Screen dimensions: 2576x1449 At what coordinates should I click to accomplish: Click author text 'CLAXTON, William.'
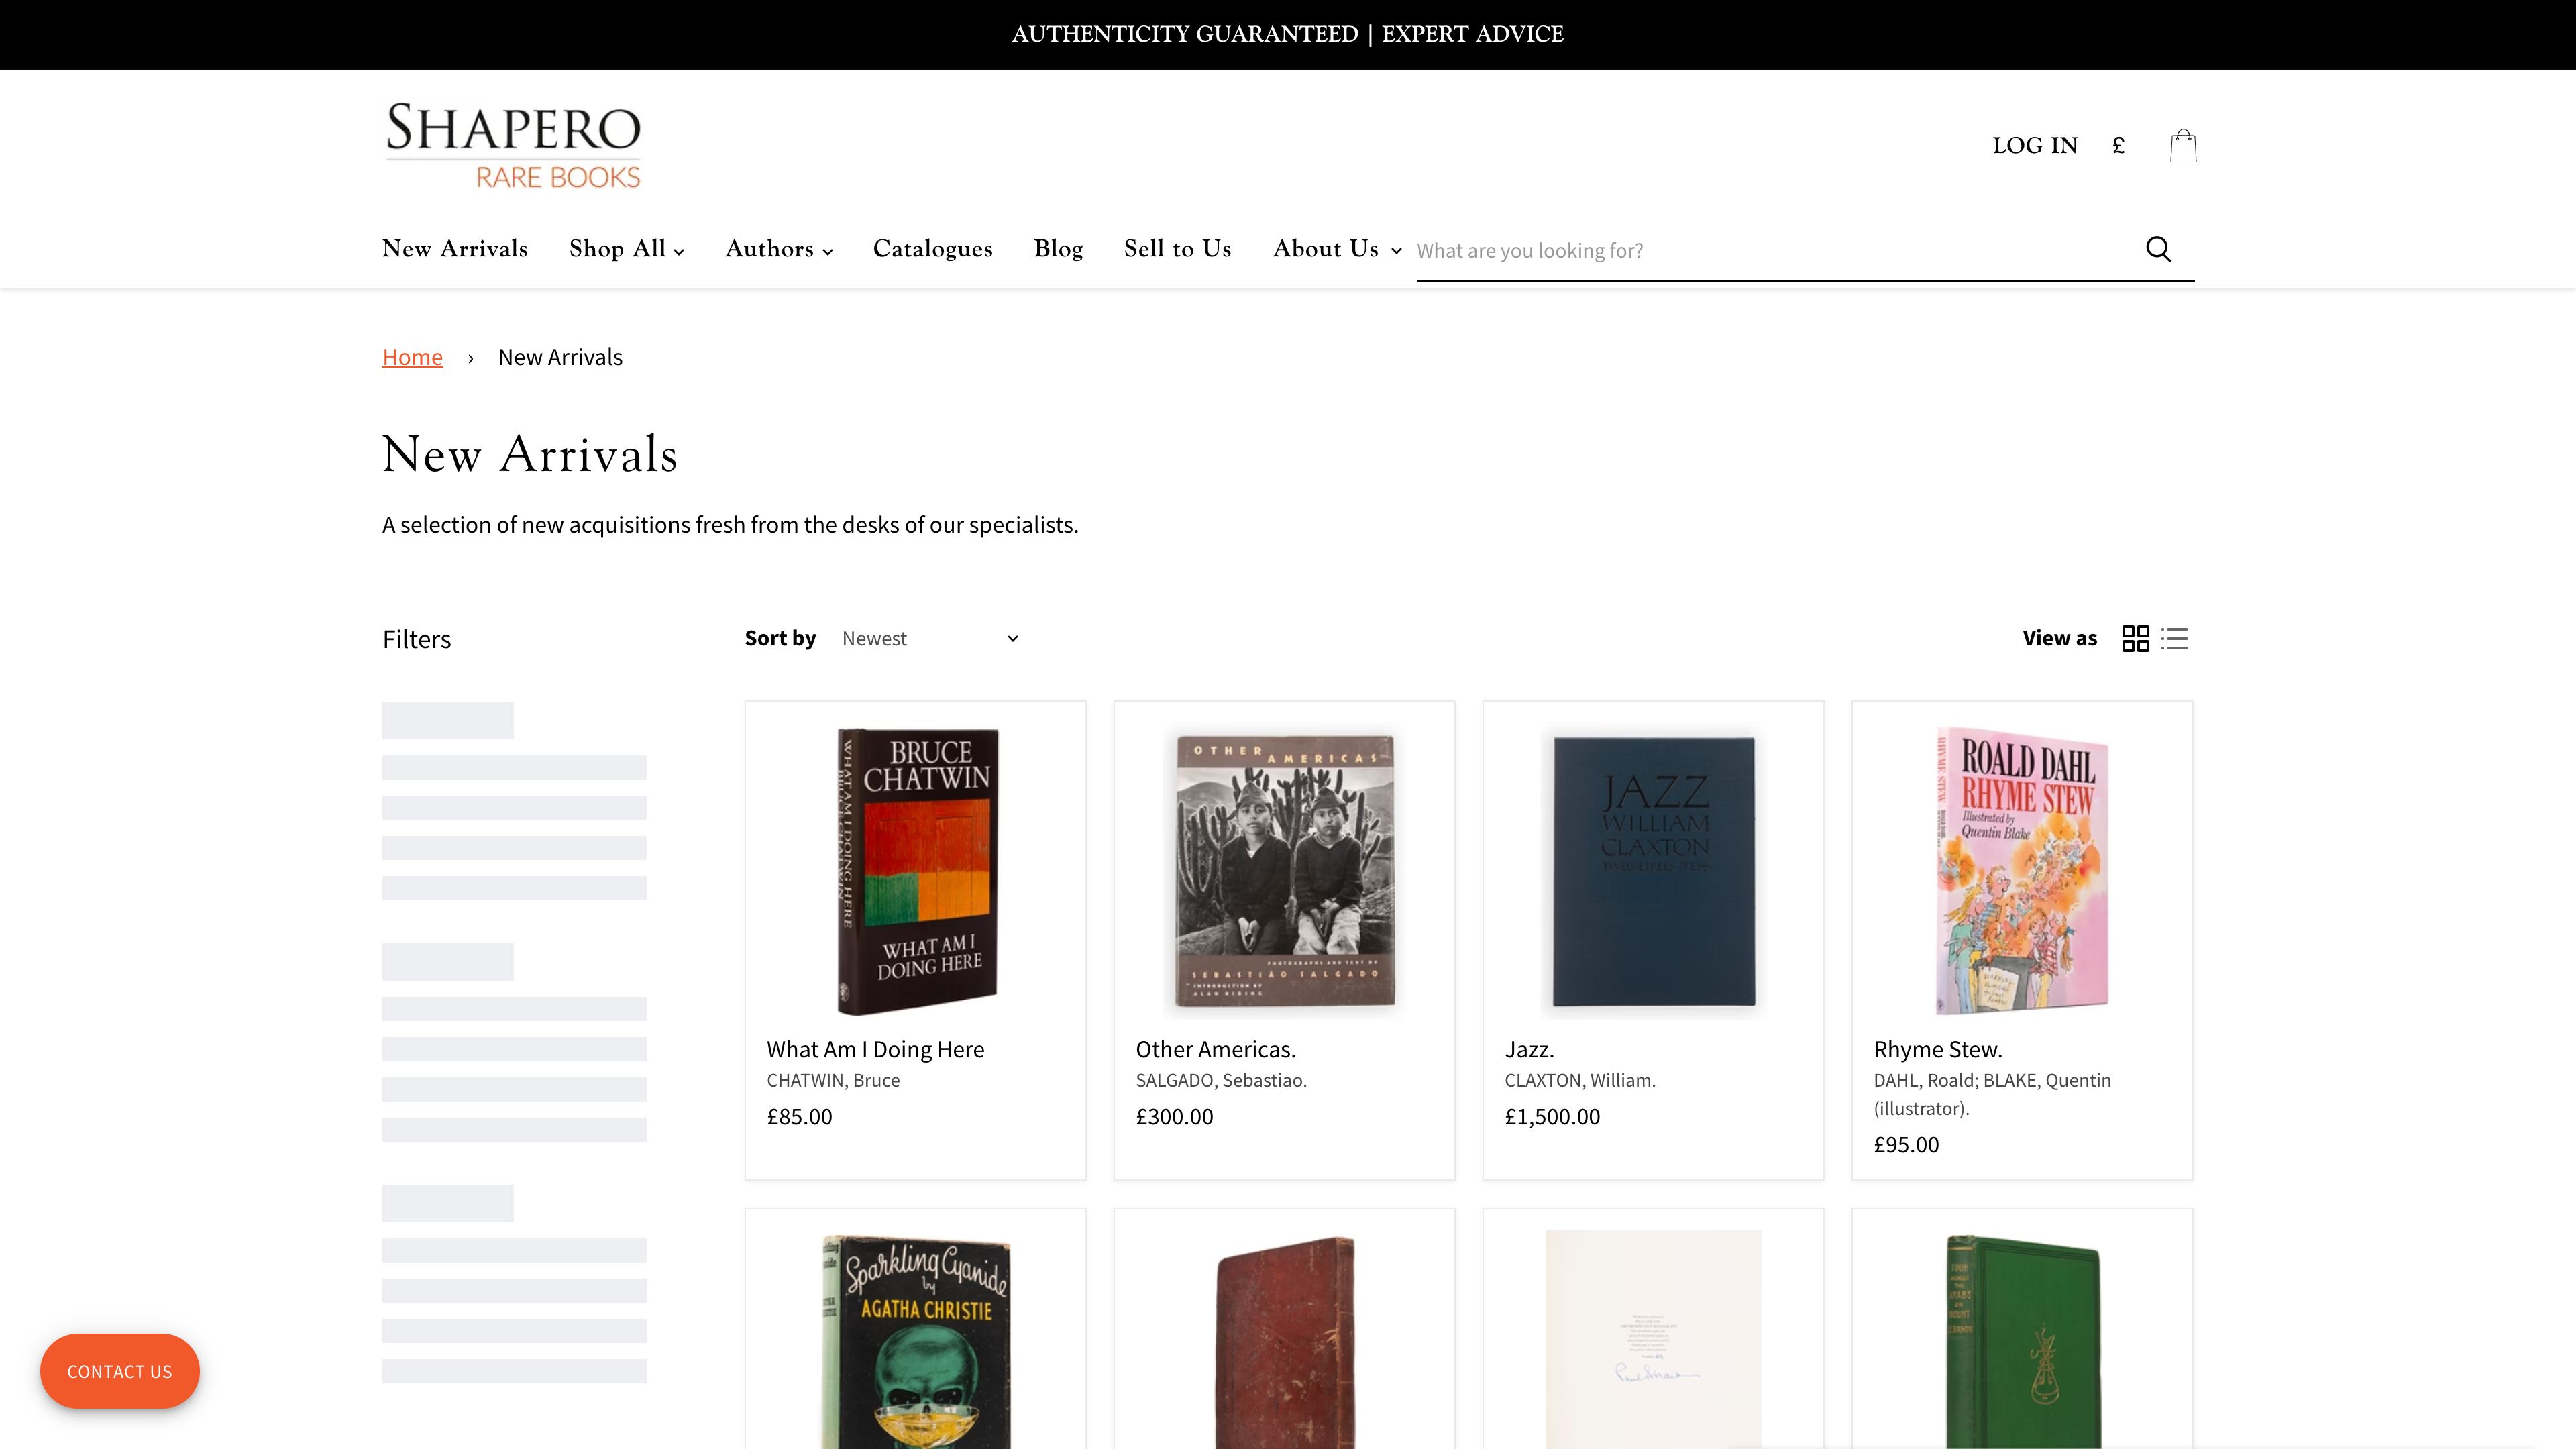(1580, 1080)
